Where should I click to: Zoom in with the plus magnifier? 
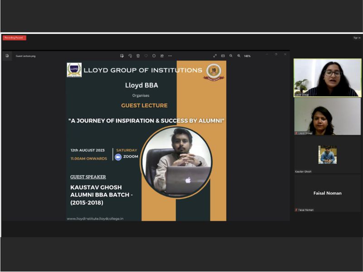click(239, 56)
